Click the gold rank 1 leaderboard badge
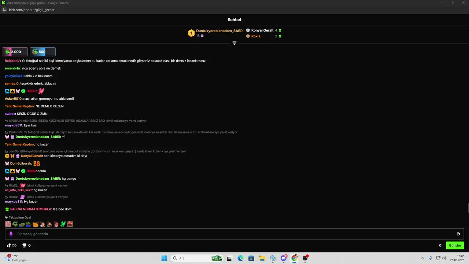The image size is (469, 264). (x=191, y=33)
